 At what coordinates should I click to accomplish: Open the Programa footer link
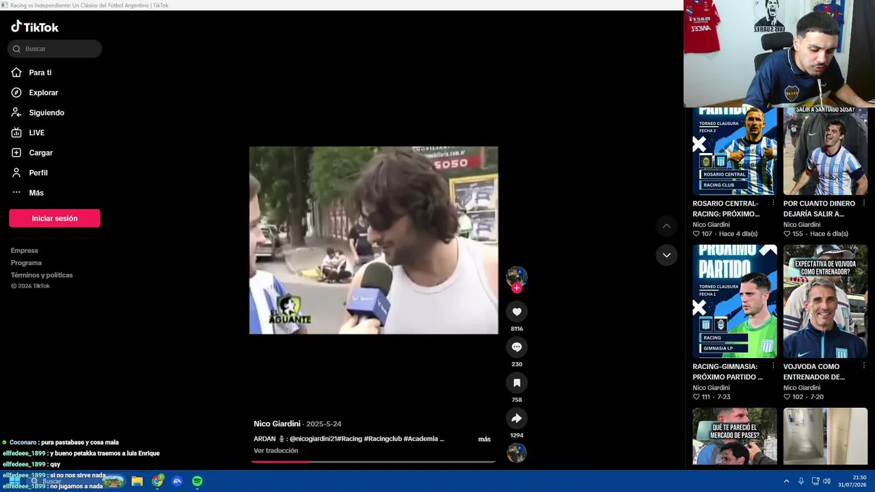click(x=26, y=263)
